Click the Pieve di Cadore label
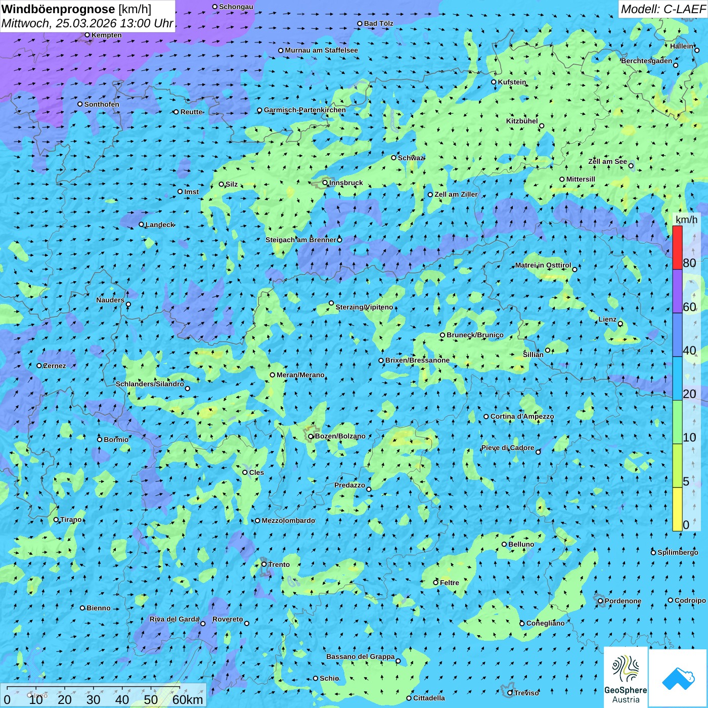Screen dimensions: 708x708 508,448
